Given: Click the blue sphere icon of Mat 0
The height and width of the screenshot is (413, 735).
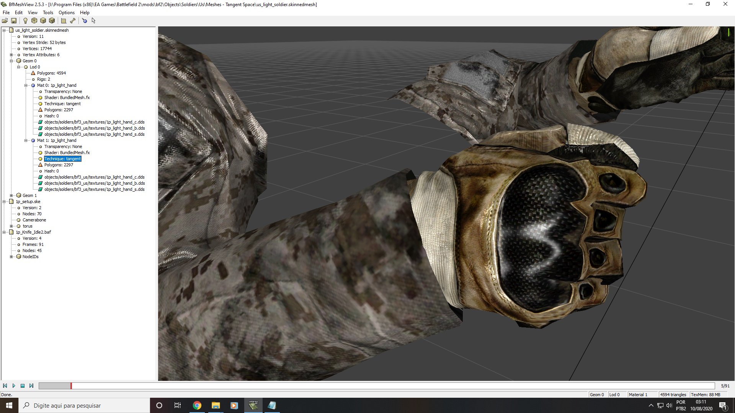Looking at the screenshot, I should [x=33, y=85].
